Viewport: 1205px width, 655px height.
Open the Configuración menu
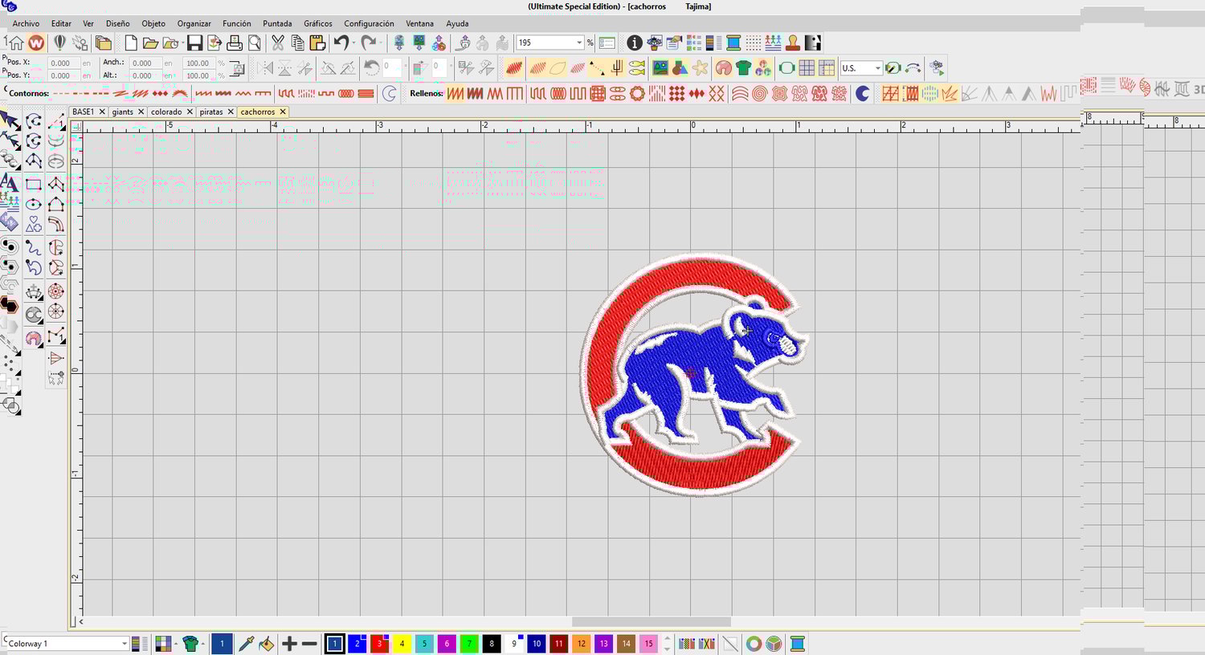click(x=369, y=24)
